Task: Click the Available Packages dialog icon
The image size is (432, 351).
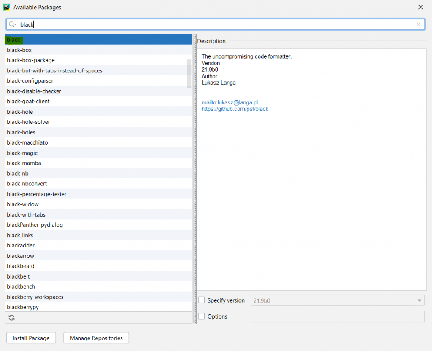Action: pos(6,7)
